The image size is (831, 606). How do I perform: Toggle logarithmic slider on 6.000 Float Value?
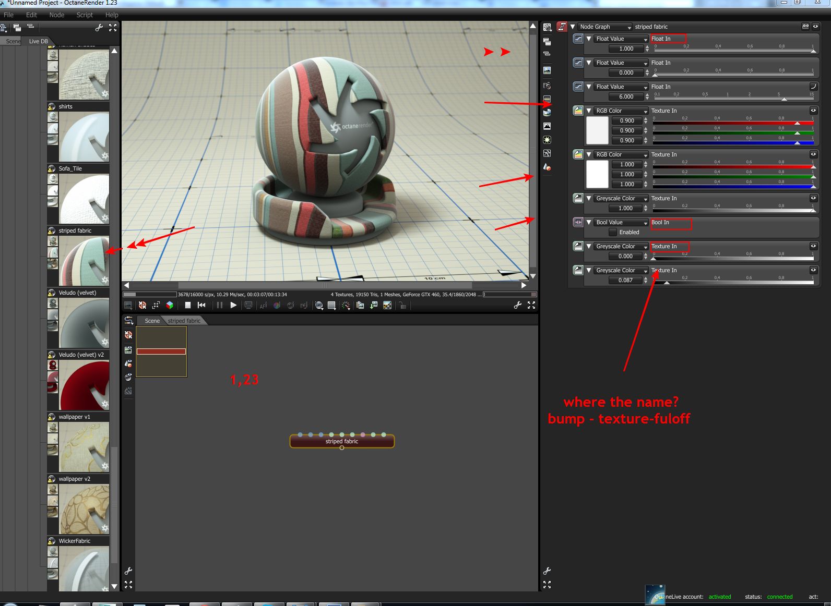click(813, 87)
